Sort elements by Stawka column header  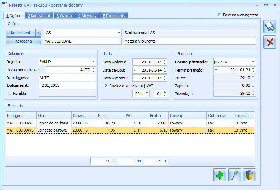(81, 116)
